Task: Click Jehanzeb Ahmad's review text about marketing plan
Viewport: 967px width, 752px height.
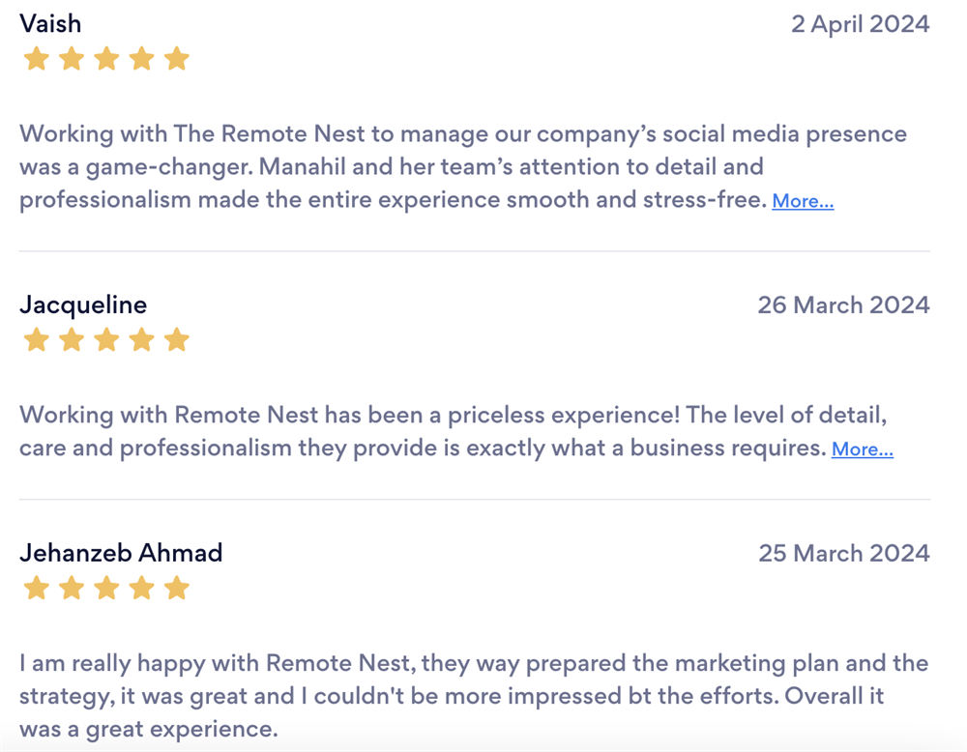Action: [x=473, y=696]
